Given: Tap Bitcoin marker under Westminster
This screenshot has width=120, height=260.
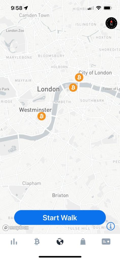Looking at the screenshot, I should (x=41, y=116).
